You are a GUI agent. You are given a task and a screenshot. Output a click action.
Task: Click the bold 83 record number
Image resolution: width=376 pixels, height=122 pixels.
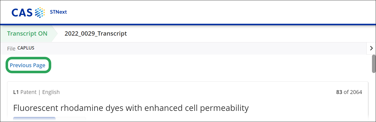pos(339,92)
